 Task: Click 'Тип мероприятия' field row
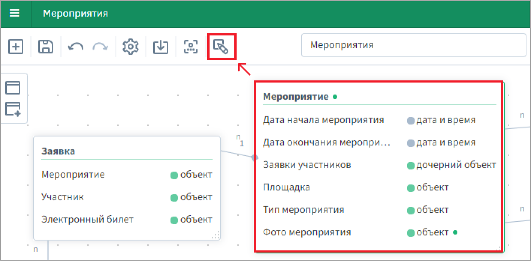click(x=379, y=210)
